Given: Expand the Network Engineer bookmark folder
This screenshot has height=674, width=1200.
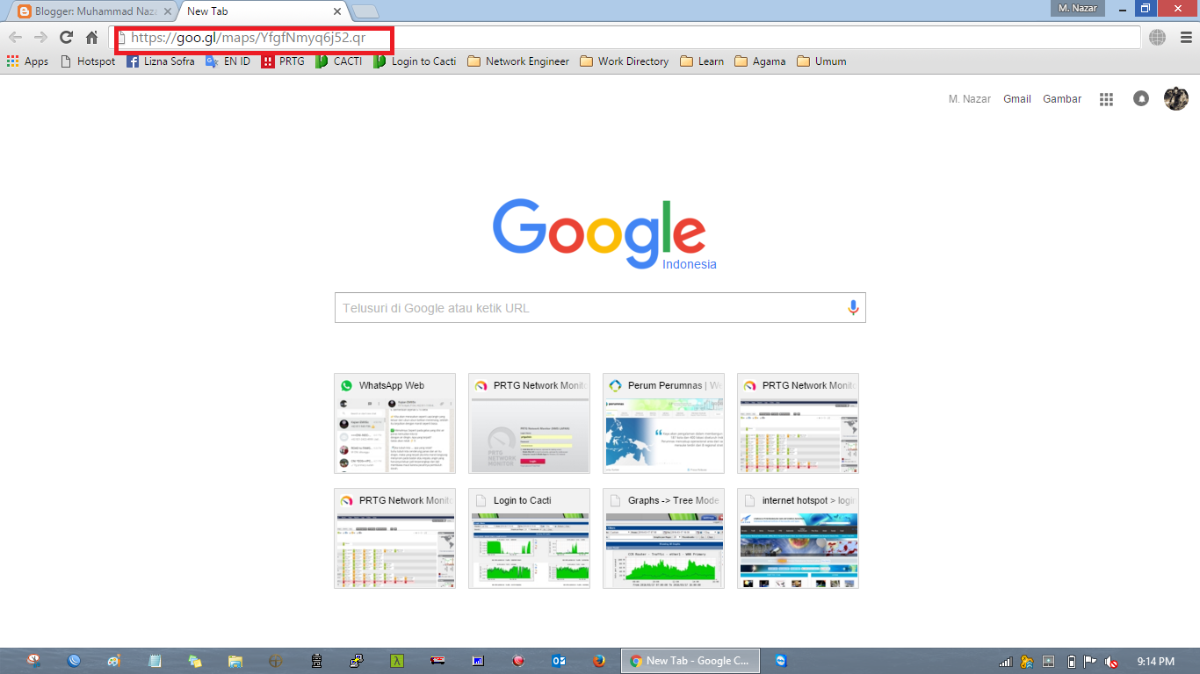Looking at the screenshot, I should tap(518, 61).
